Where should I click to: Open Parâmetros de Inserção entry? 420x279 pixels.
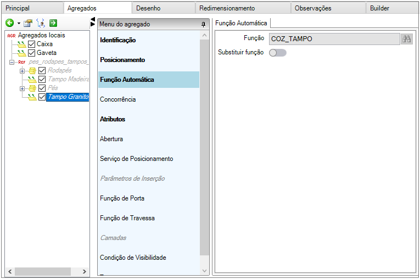click(x=149, y=178)
